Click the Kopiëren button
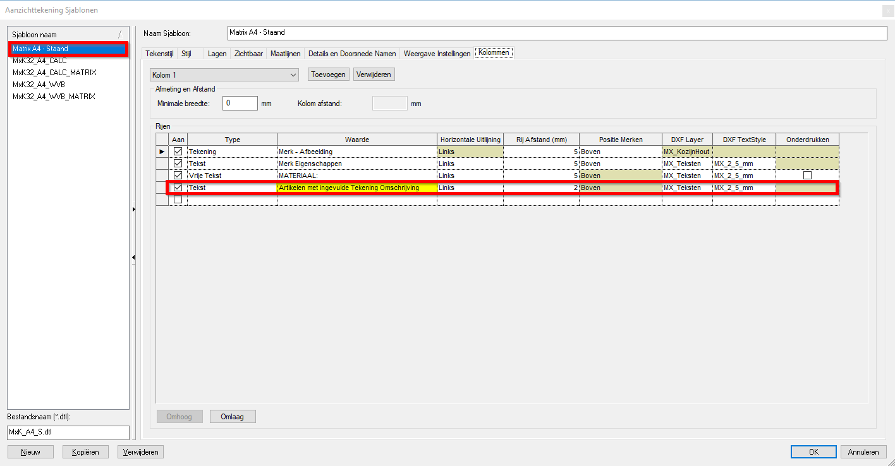The height and width of the screenshot is (466, 895). [85, 452]
